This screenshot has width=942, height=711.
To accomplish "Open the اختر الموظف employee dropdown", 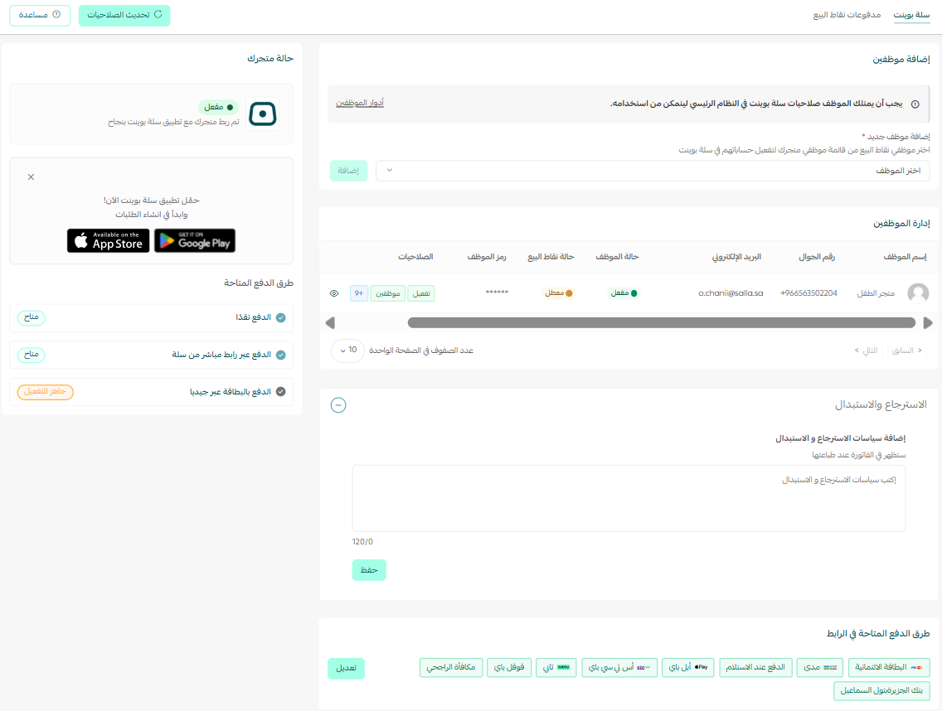I will 655,171.
